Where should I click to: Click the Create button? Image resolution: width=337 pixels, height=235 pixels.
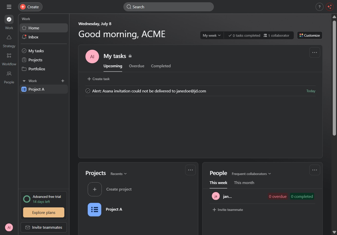30,7
